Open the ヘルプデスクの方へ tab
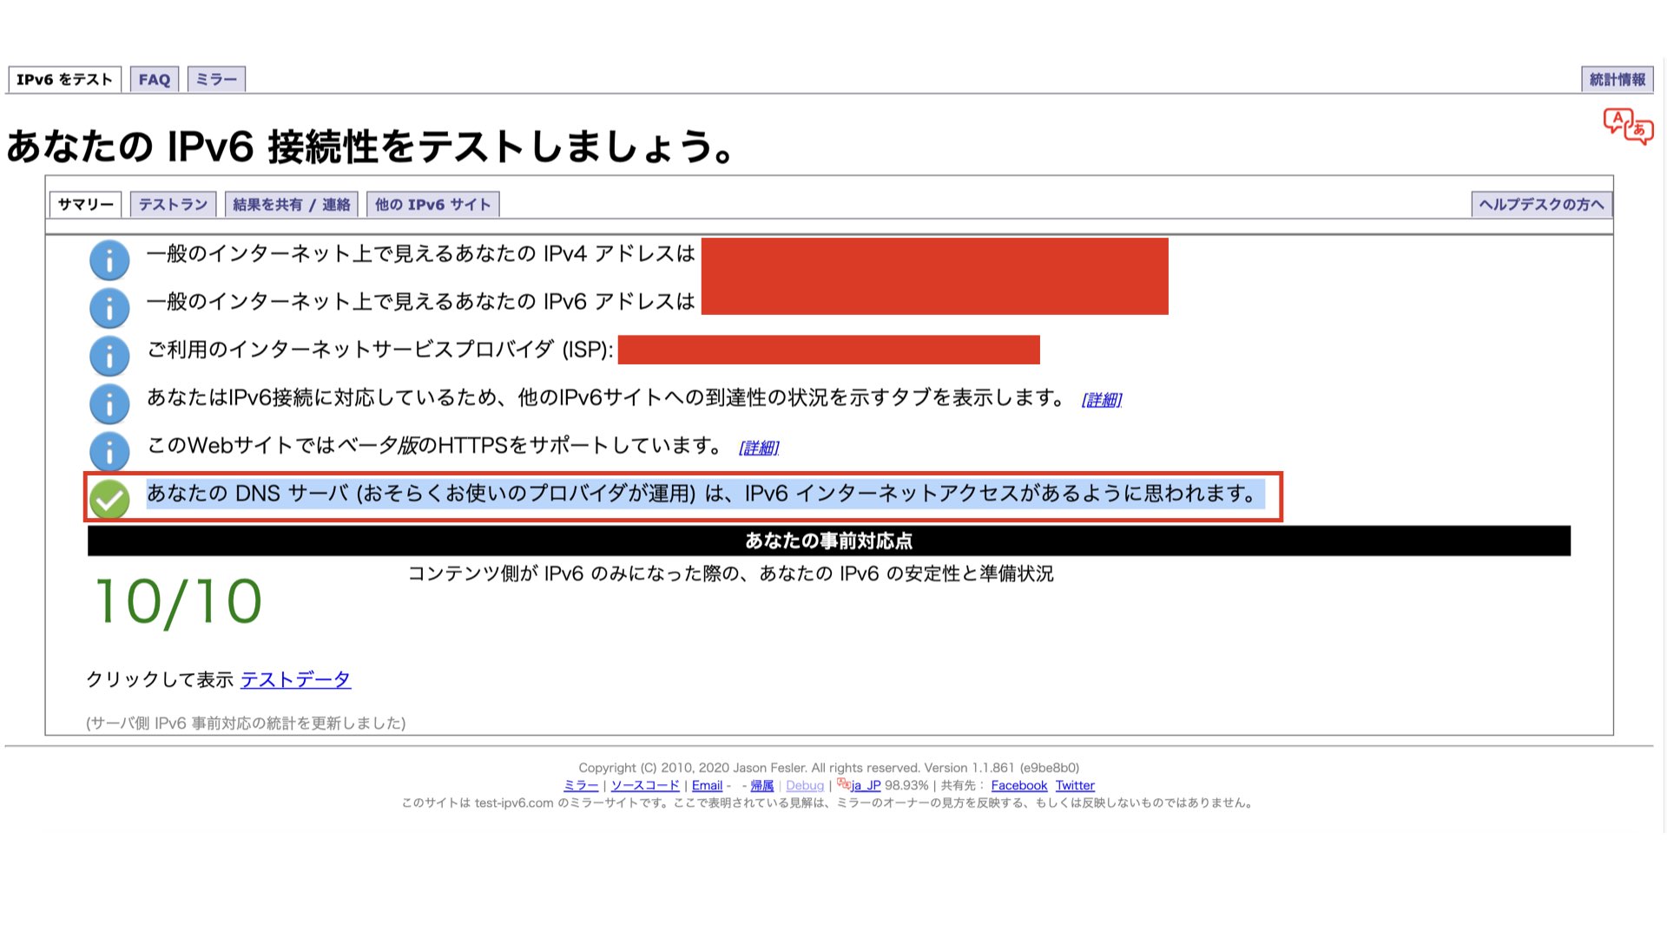The width and height of the screenshot is (1667, 937). pyautogui.click(x=1541, y=204)
